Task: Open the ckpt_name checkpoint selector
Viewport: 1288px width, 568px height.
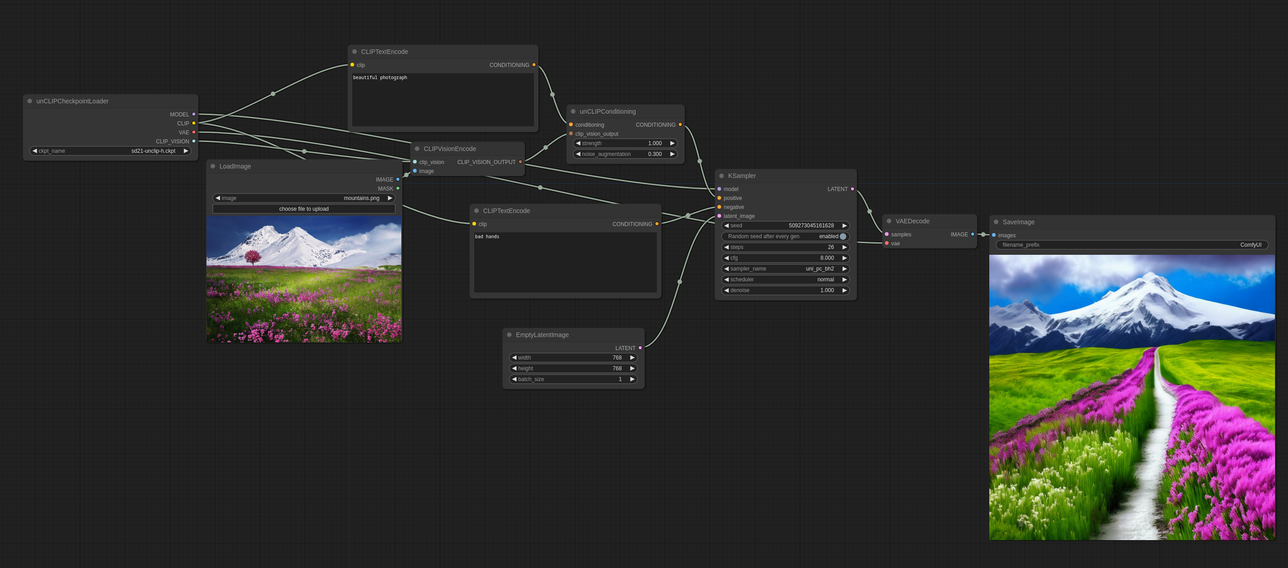Action: point(110,151)
